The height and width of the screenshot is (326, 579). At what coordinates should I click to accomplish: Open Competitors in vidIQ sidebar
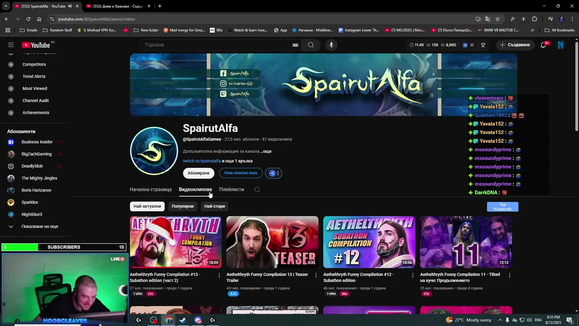34,64
